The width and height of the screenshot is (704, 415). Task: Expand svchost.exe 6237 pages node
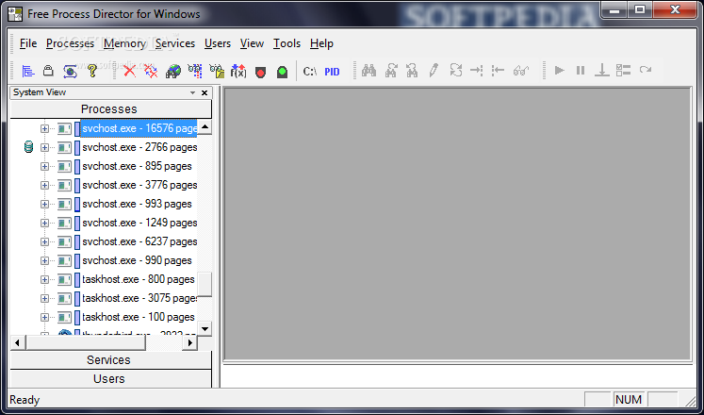pyautogui.click(x=44, y=242)
